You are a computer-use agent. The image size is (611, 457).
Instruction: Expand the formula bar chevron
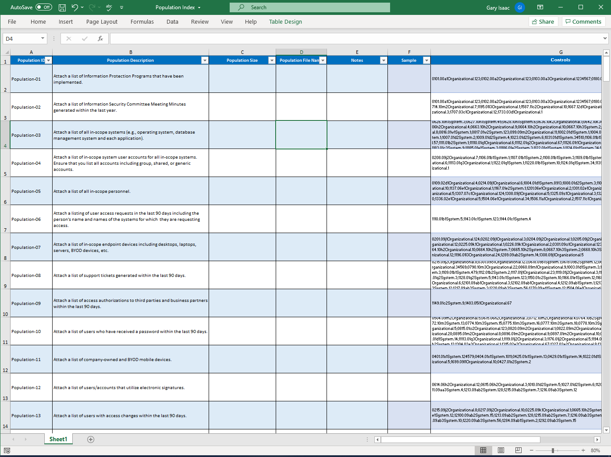(605, 39)
